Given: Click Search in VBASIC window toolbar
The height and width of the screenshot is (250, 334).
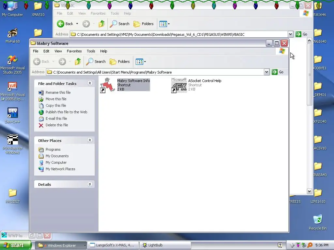Looking at the screenshot, I should pos(120,24).
